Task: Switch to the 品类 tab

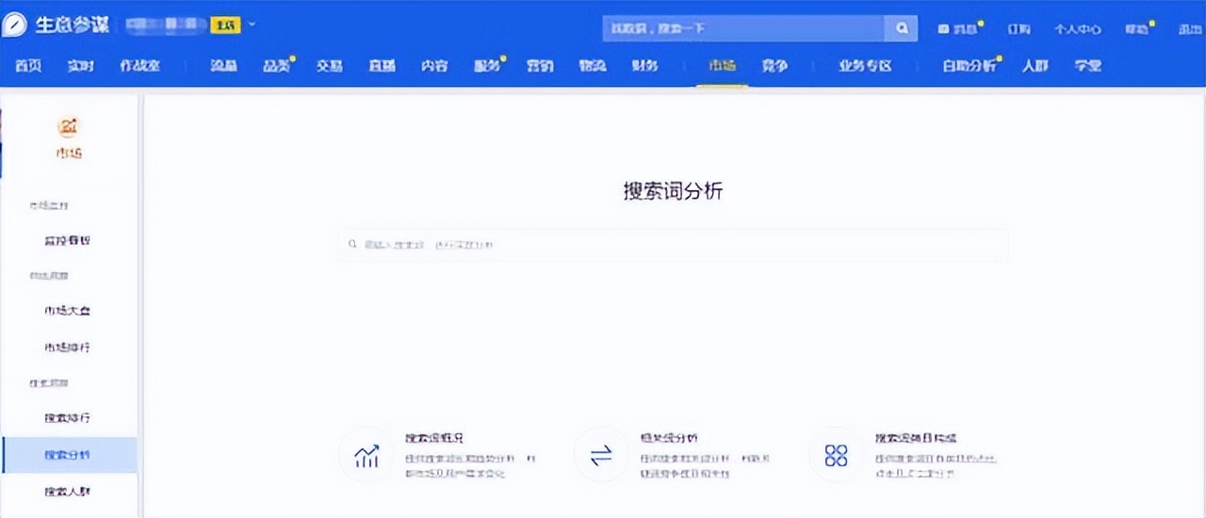Action: point(276,66)
